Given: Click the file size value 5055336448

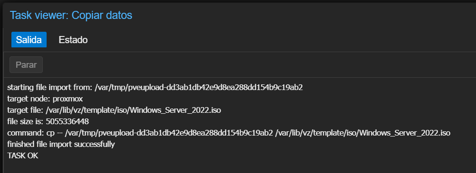Looking at the screenshot, I should pos(68,122).
